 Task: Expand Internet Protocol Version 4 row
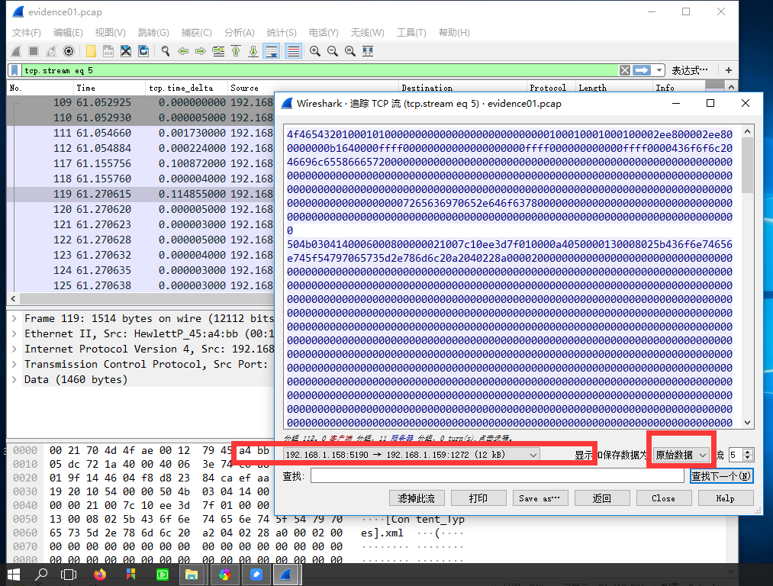tap(14, 349)
